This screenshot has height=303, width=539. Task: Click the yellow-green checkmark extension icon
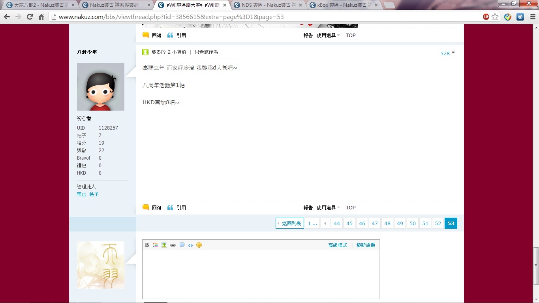click(x=508, y=17)
